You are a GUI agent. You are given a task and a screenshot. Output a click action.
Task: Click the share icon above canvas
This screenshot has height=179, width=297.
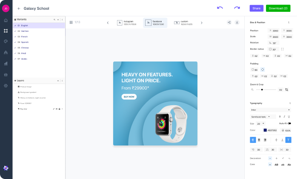tap(229, 22)
